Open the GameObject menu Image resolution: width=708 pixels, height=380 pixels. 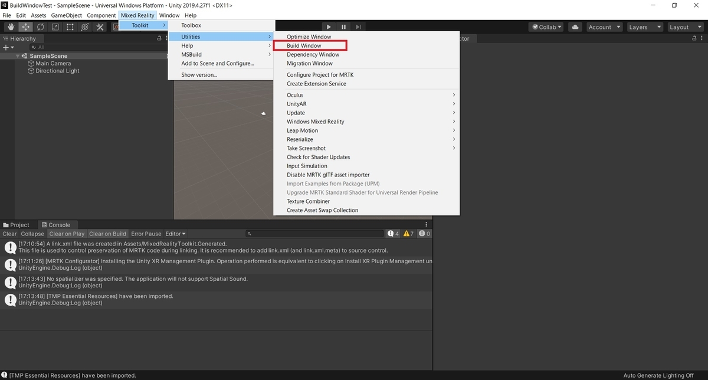click(x=67, y=15)
